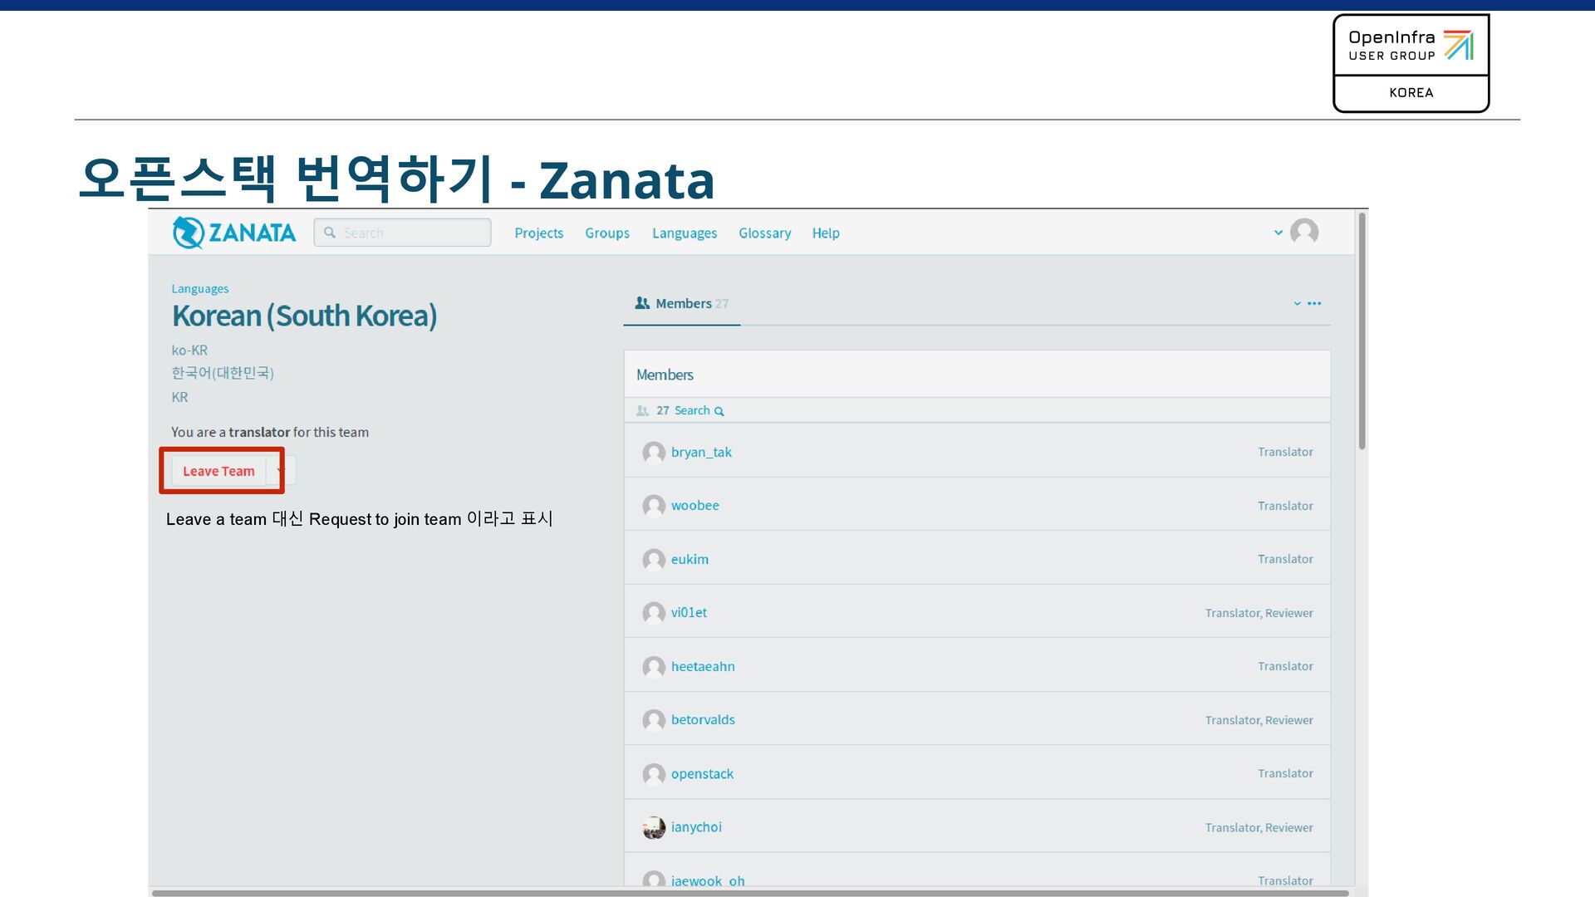Click the 한국어(대한민국) native name text

223,373
